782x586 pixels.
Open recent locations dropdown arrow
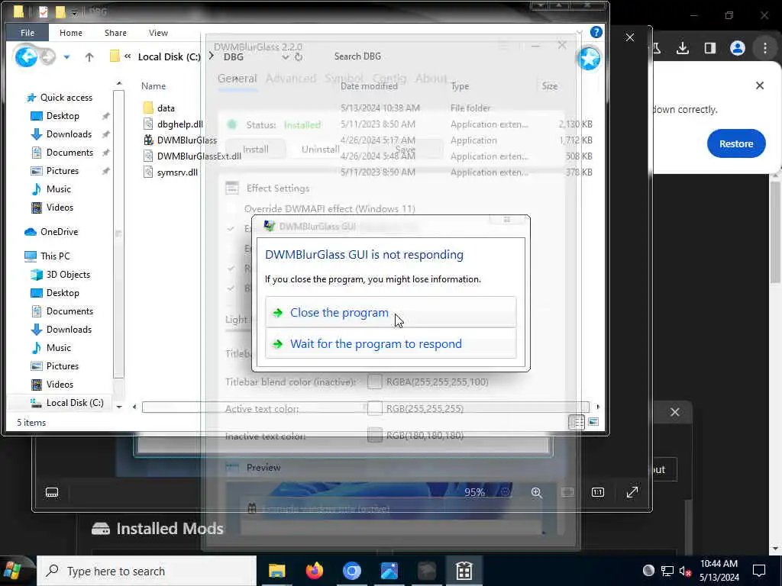(66, 57)
